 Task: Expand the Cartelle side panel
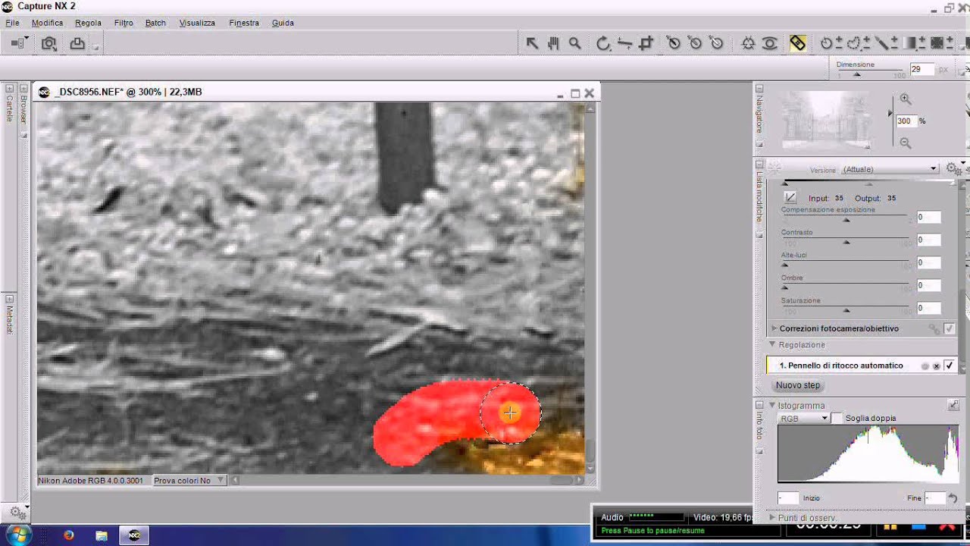pos(10,88)
